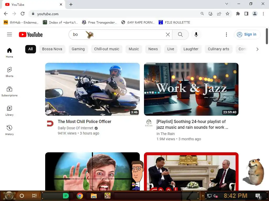Click inside the YouTube search field

pyautogui.click(x=120, y=35)
